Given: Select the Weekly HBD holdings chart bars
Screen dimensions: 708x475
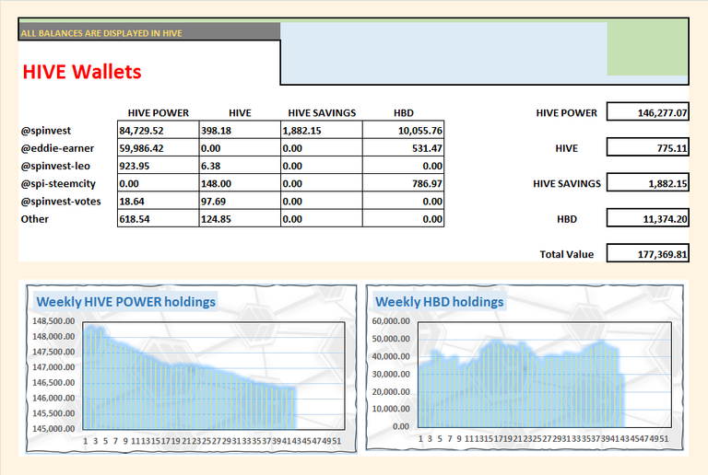Looking at the screenshot, I should 521,384.
